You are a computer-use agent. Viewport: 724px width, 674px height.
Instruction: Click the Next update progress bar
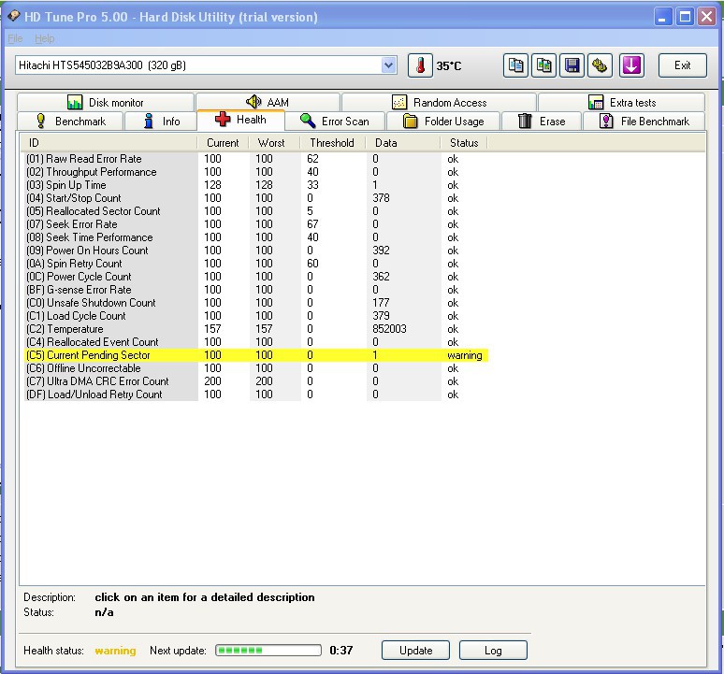click(268, 650)
